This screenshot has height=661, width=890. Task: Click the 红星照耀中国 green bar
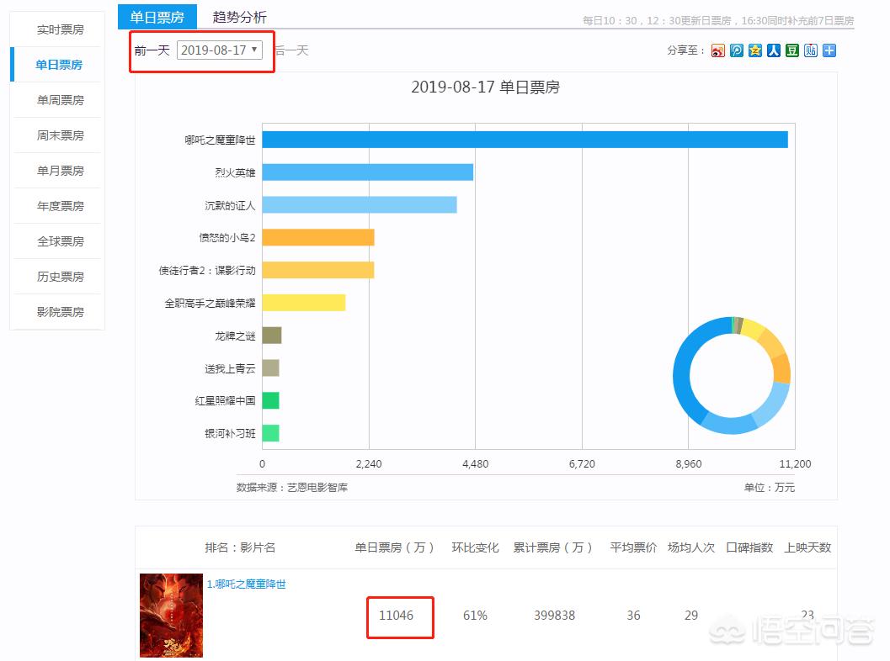(x=271, y=400)
